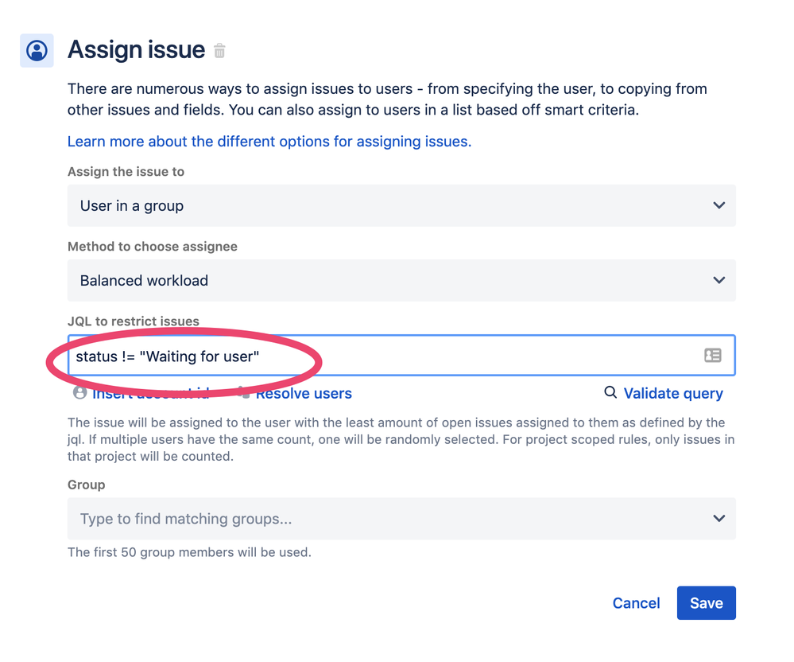This screenshot has width=794, height=662.
Task: Click the Resolve users link
Action: click(304, 394)
